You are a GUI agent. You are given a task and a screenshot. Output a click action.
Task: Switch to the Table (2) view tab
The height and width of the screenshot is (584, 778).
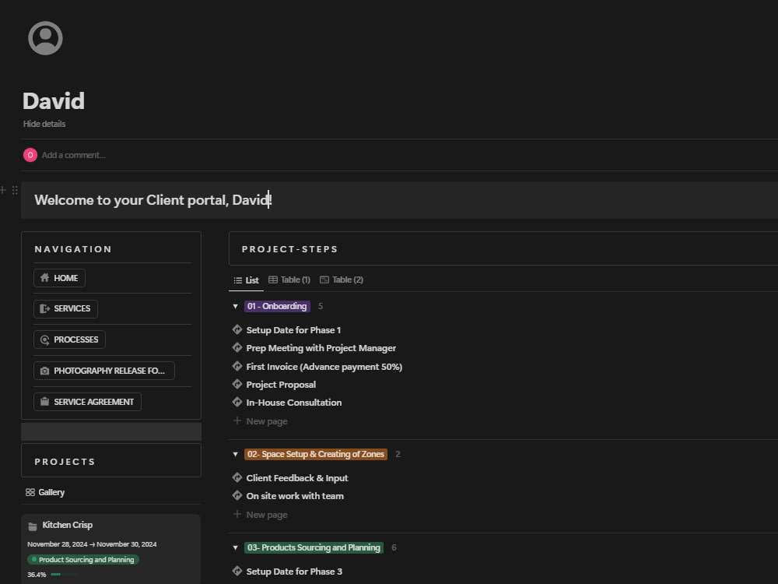(342, 280)
